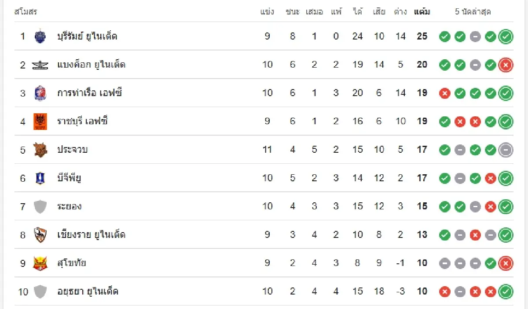Click Sukhotai's latest red loss icon
The height and width of the screenshot is (309, 528).
[x=506, y=263]
